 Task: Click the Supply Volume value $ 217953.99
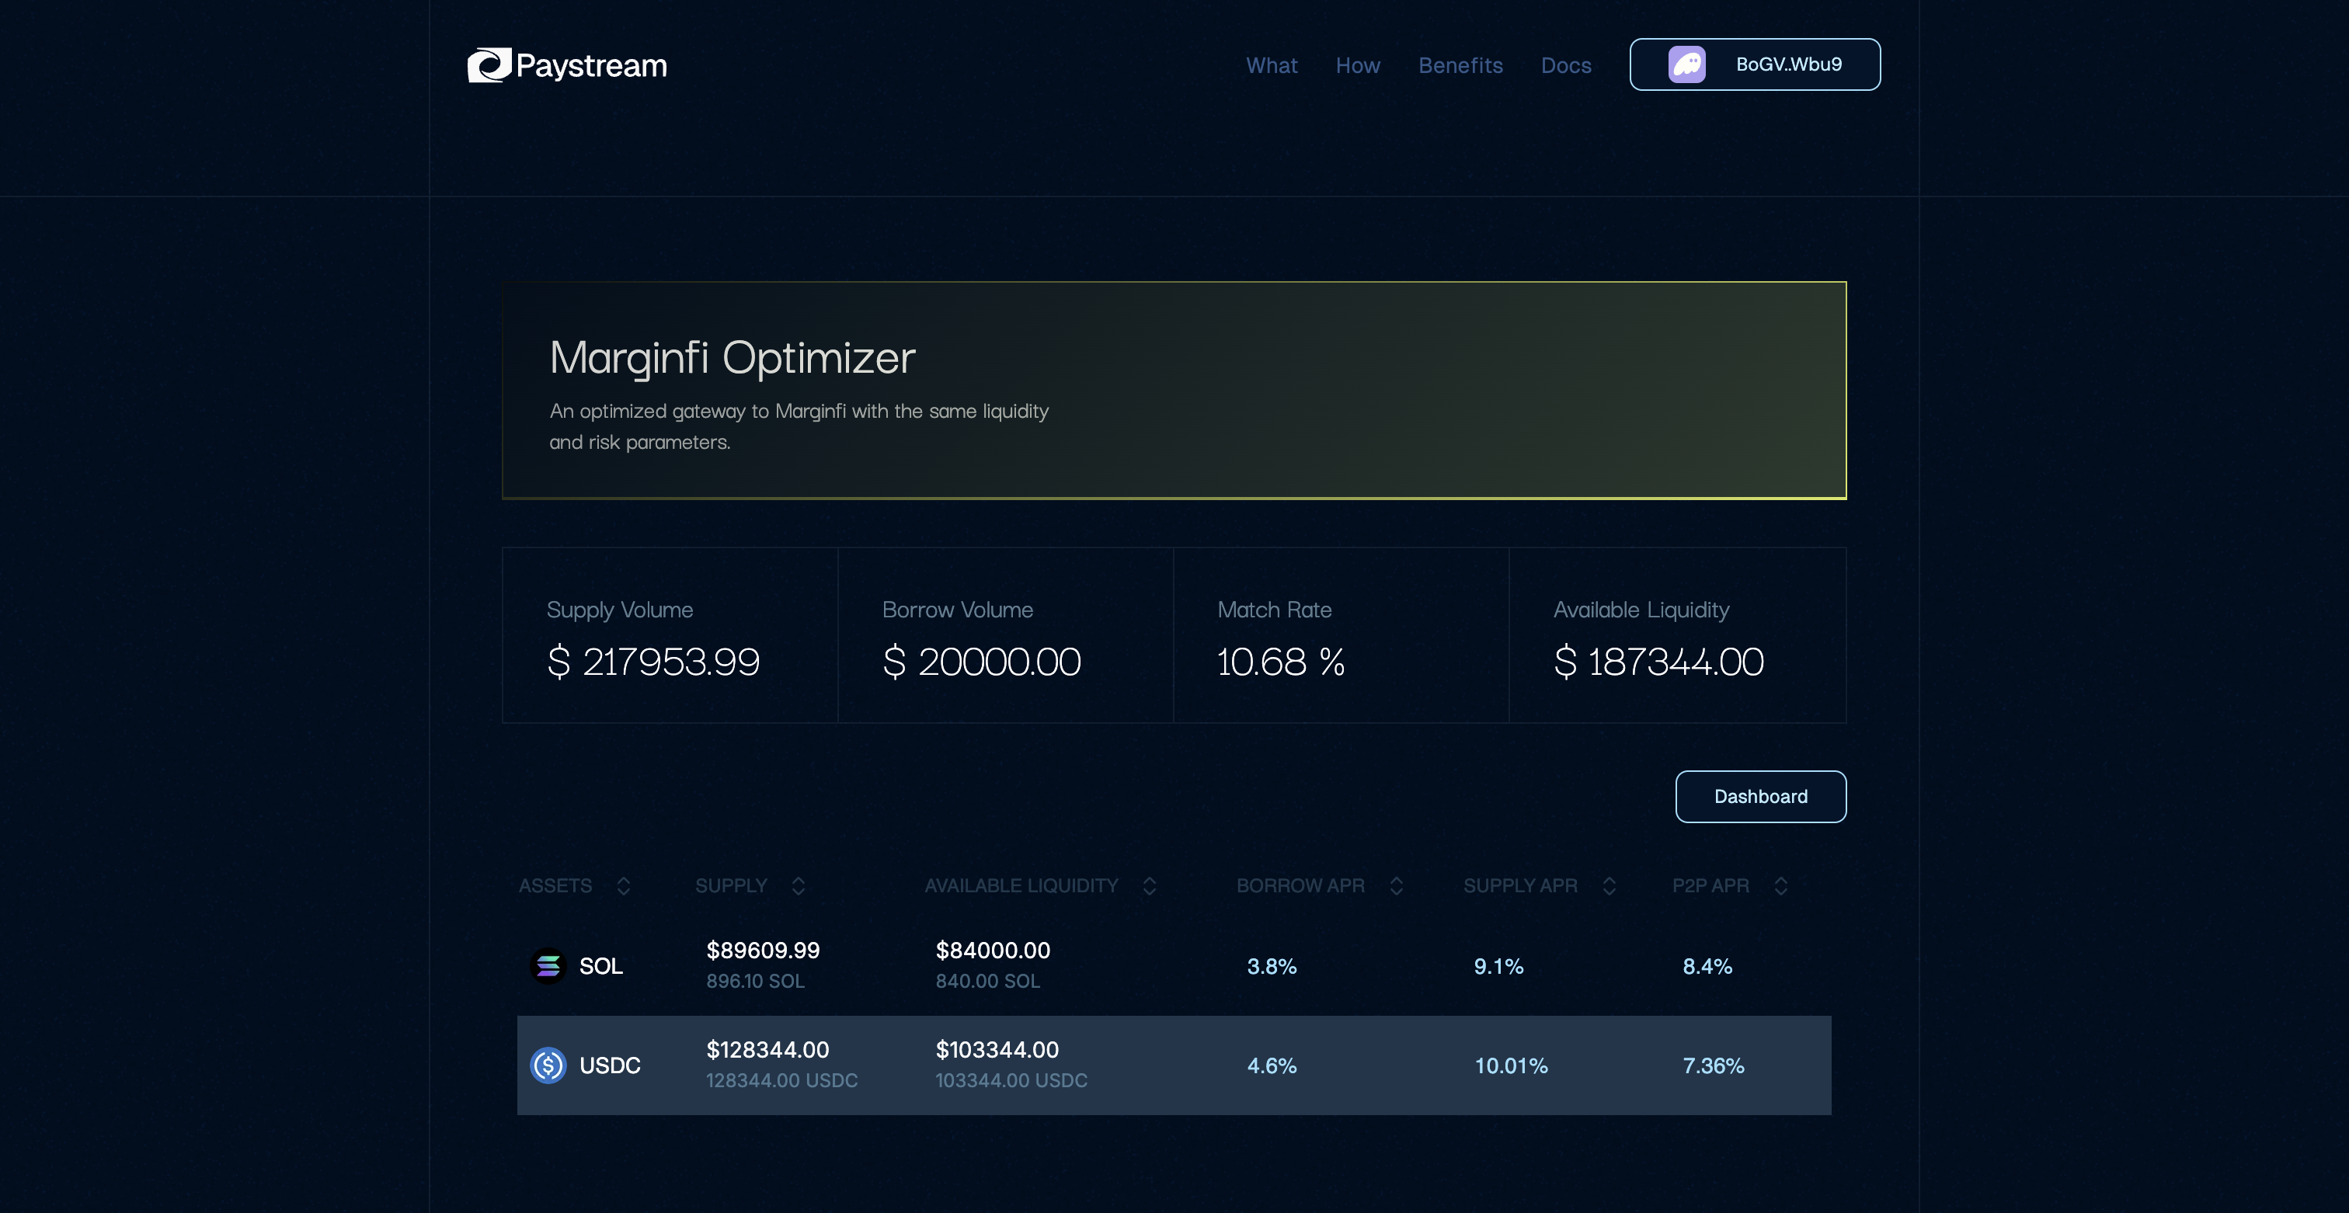coord(653,662)
